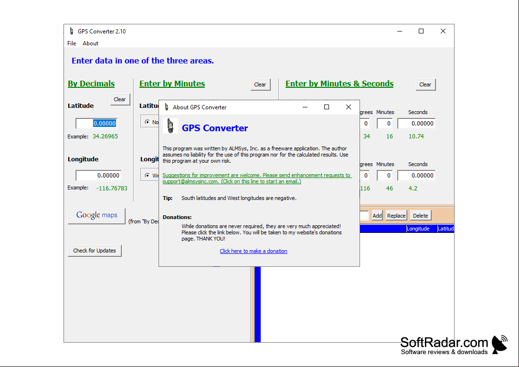519x367 pixels.
Task: Select the Latitude column header at right edge
Action: [x=445, y=229]
